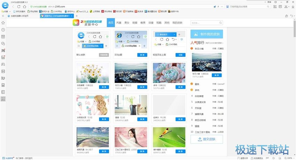
Task: Apply the white daisy flower skin
Action: [104, 87]
